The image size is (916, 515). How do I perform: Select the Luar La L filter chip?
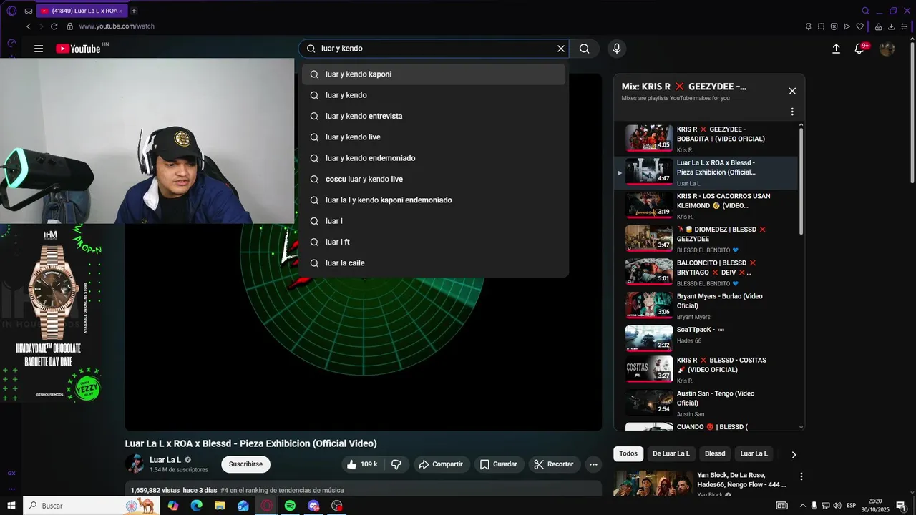[754, 453]
